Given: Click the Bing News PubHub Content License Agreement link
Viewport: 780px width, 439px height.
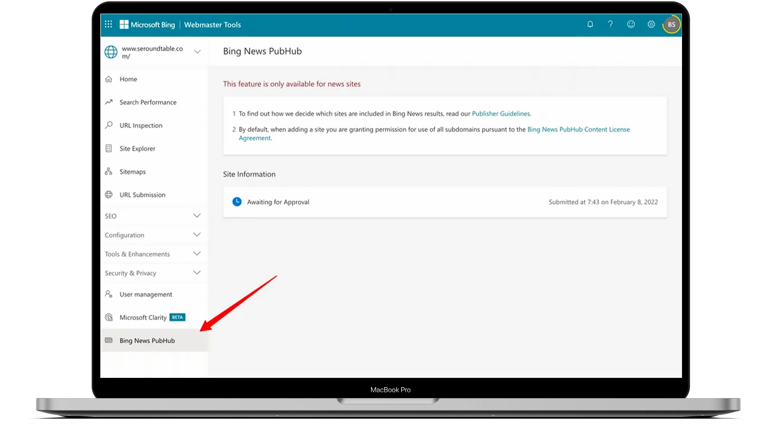Looking at the screenshot, I should click(434, 134).
